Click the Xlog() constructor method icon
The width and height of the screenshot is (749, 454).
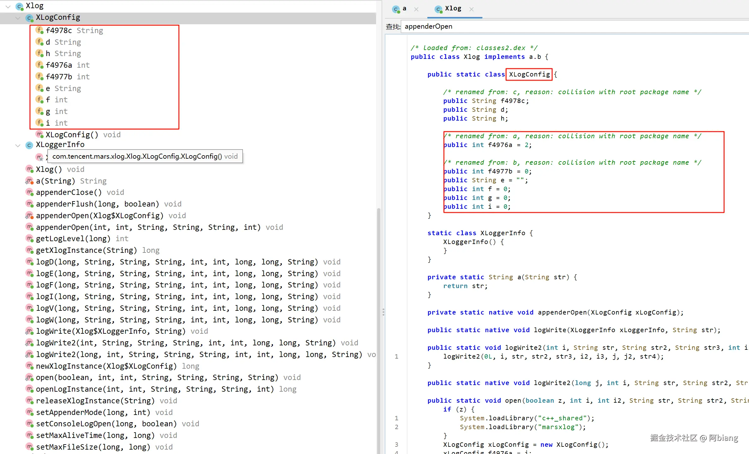click(29, 169)
